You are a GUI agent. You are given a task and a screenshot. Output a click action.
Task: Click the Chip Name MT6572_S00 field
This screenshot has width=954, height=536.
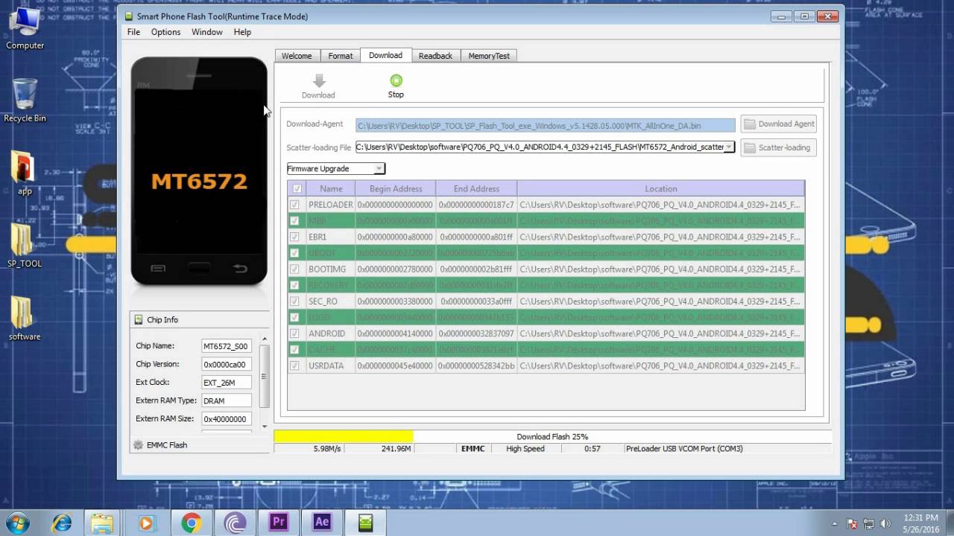click(x=227, y=346)
